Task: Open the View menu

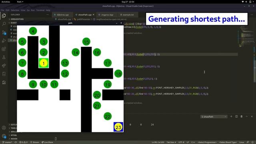Action: [23, 10]
